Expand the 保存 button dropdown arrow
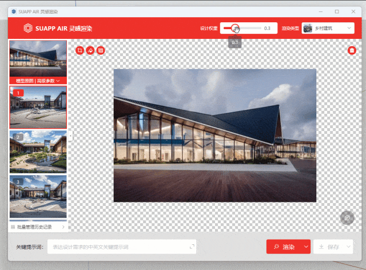 (x=348, y=247)
